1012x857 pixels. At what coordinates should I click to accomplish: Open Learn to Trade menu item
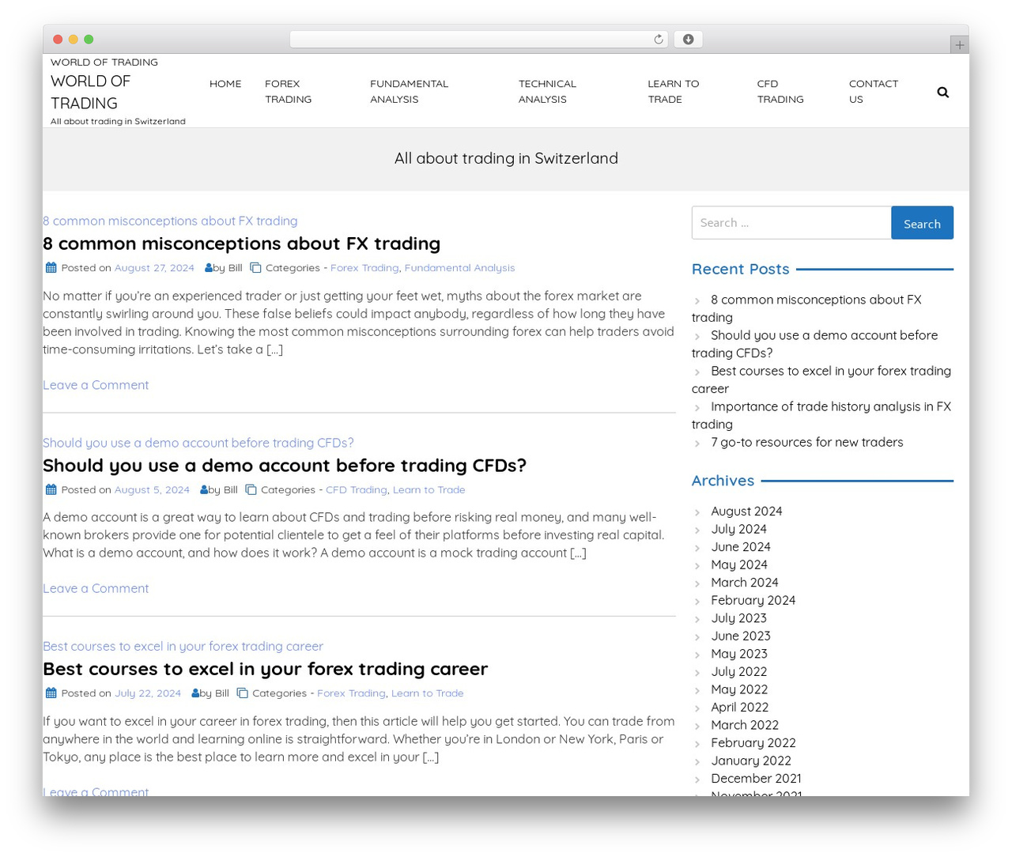click(674, 92)
